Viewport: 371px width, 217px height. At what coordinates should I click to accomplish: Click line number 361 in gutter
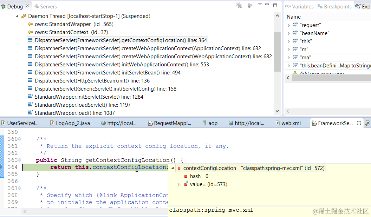coord(13,146)
